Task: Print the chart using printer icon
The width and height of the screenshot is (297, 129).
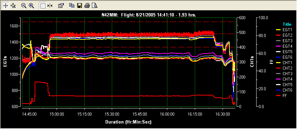Action: click(87, 6)
